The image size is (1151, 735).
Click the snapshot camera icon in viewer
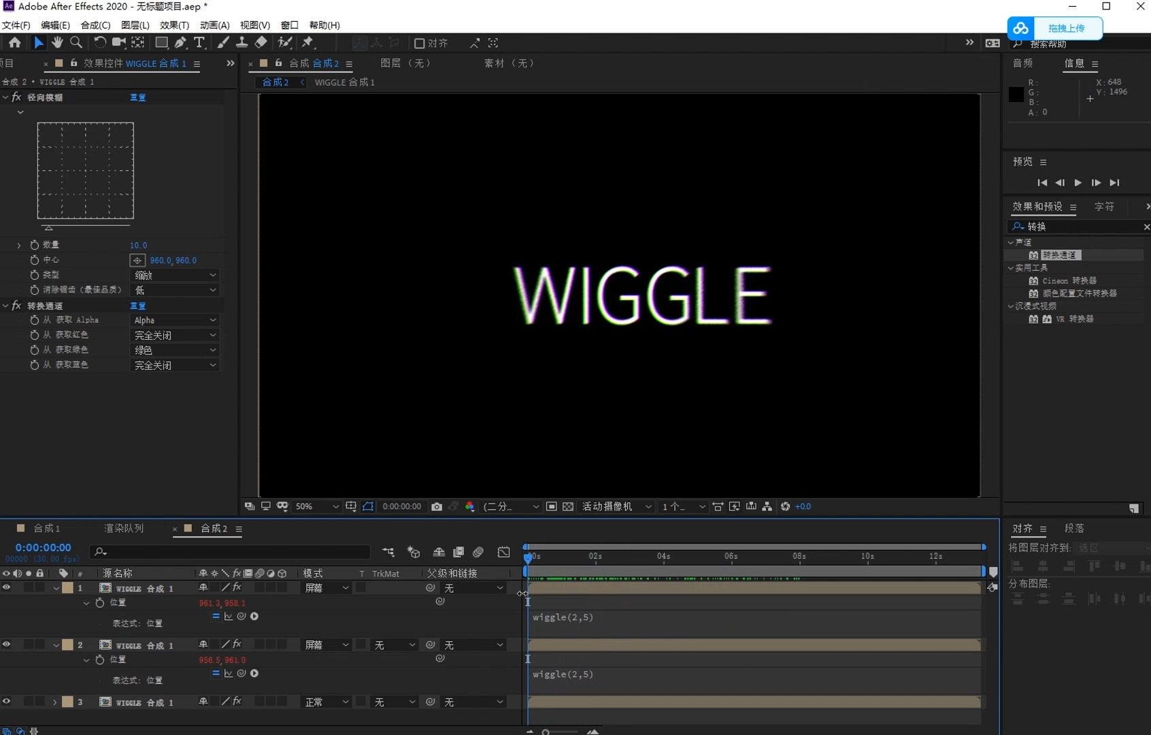point(437,506)
